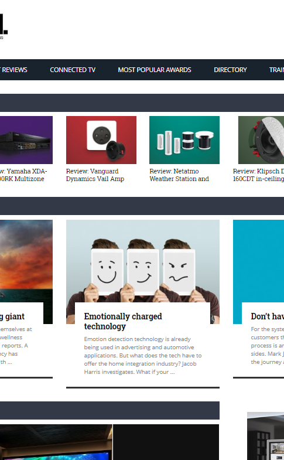Screen dimensions: 284x460
Task: Click the site logo at top
Action: point(4,26)
